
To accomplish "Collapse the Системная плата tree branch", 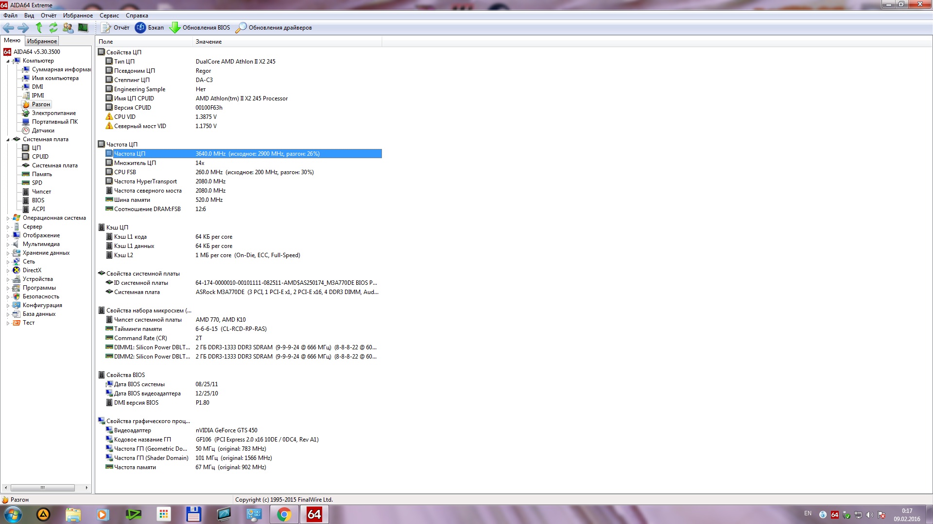I will [x=8, y=140].
